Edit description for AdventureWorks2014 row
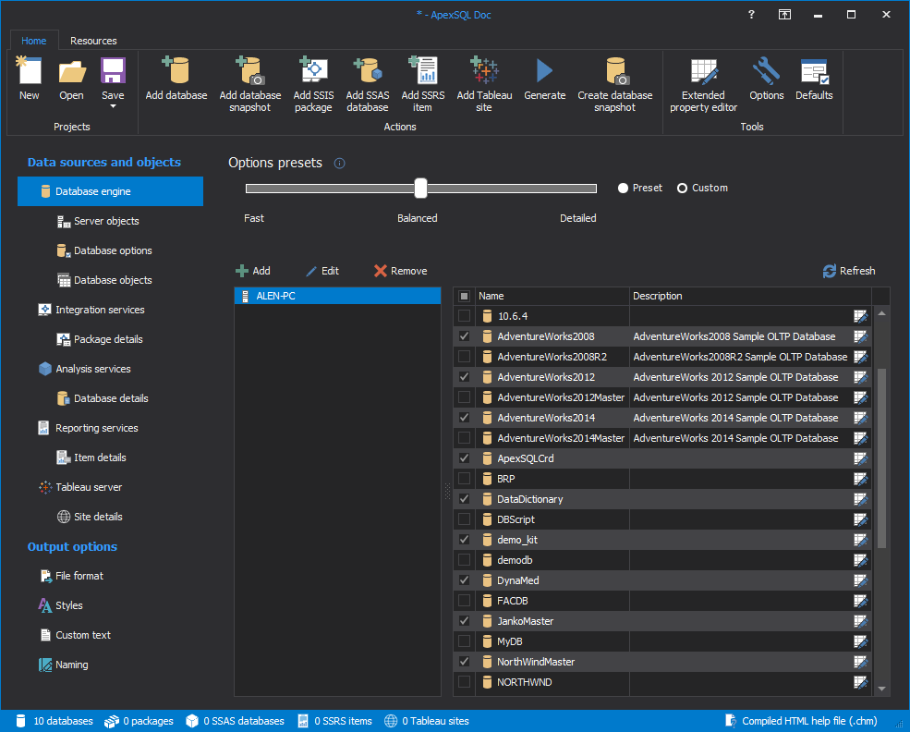Image resolution: width=910 pixels, height=732 pixels. pos(860,418)
